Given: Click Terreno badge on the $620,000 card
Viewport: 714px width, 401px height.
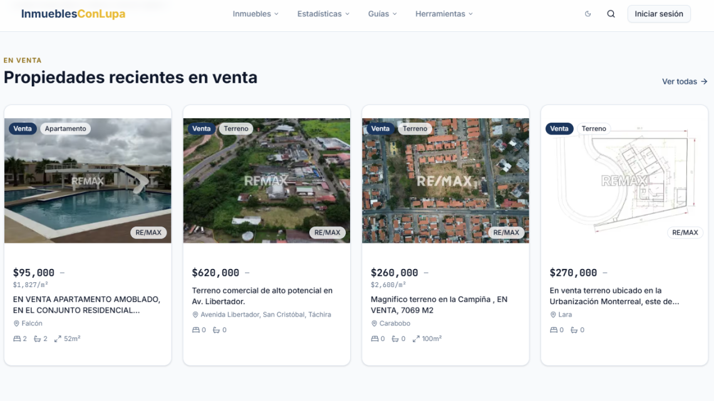Looking at the screenshot, I should pos(236,129).
